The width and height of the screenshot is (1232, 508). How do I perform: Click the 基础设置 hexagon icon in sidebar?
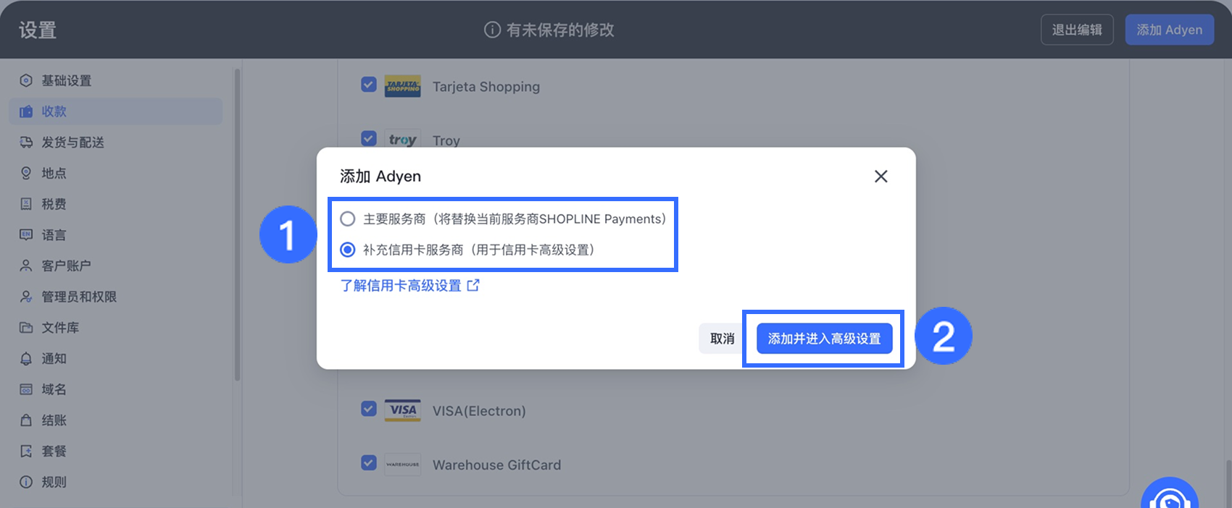[x=26, y=80]
